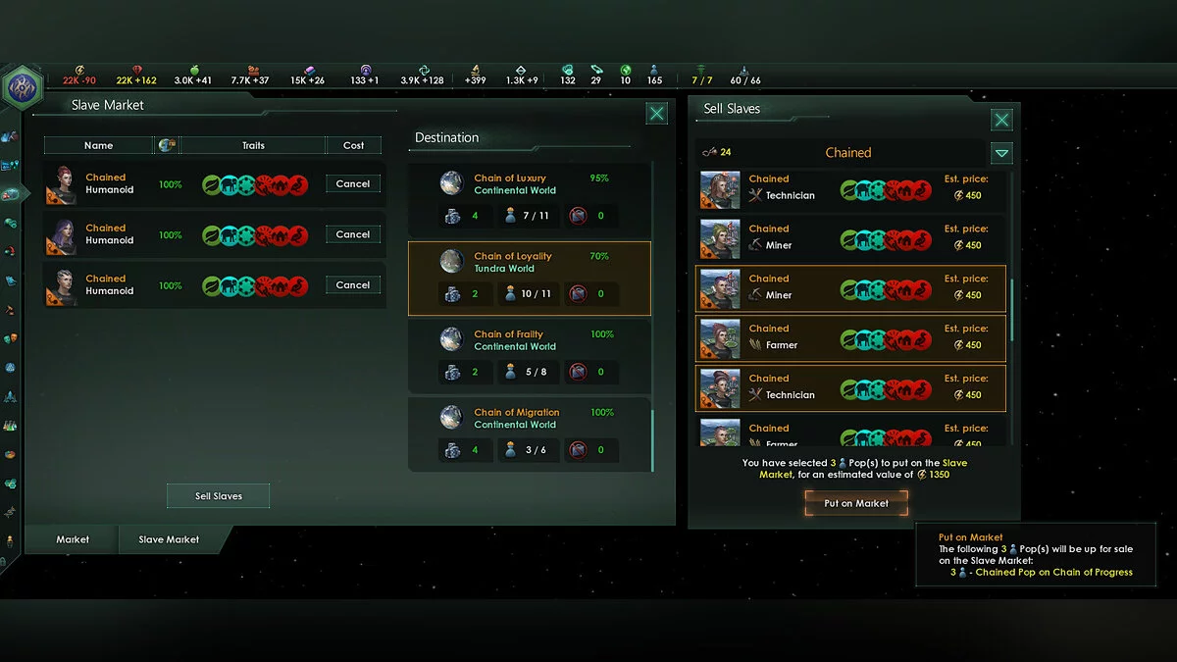
Task: Check the naval capacity icon showing 60/66
Action: [744, 71]
